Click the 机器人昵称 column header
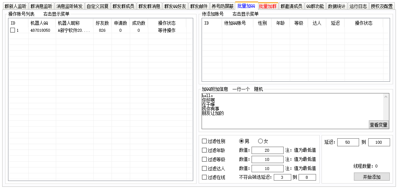Image resolution: width=397 pixels, height=189 pixels. 75,23
